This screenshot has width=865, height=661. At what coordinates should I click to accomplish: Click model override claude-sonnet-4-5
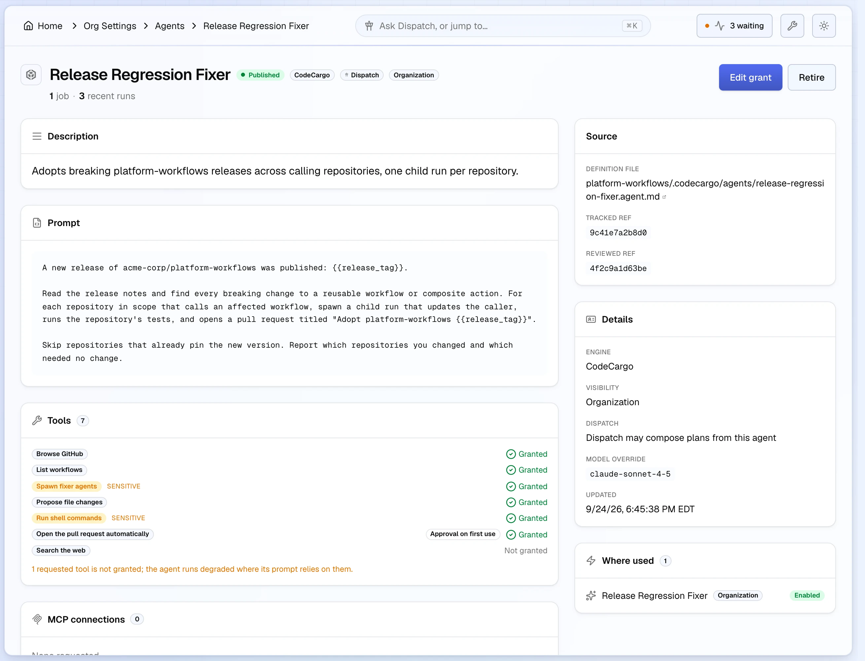(630, 474)
